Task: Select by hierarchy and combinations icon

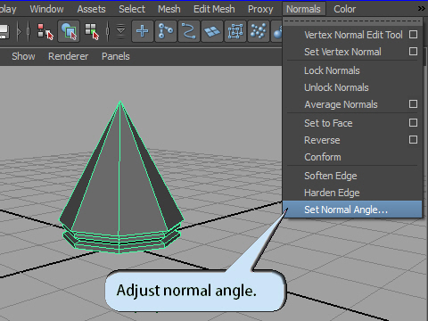Action: click(45, 31)
